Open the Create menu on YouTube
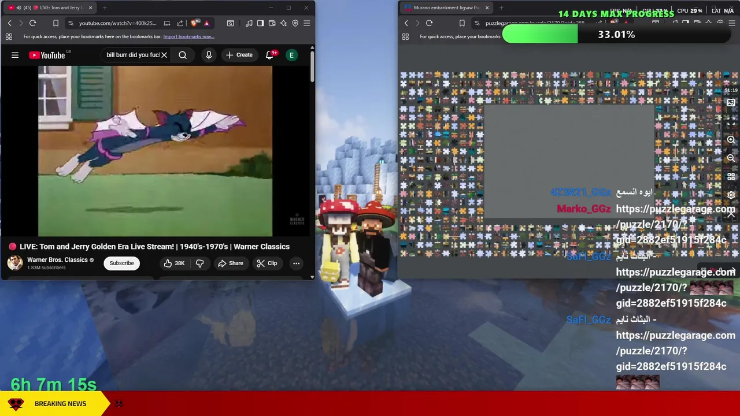 click(239, 55)
